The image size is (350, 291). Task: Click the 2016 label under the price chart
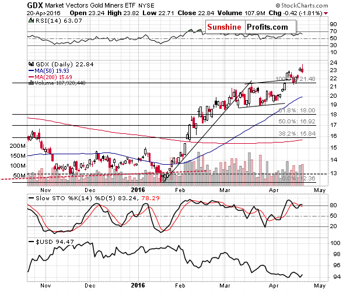138,190
